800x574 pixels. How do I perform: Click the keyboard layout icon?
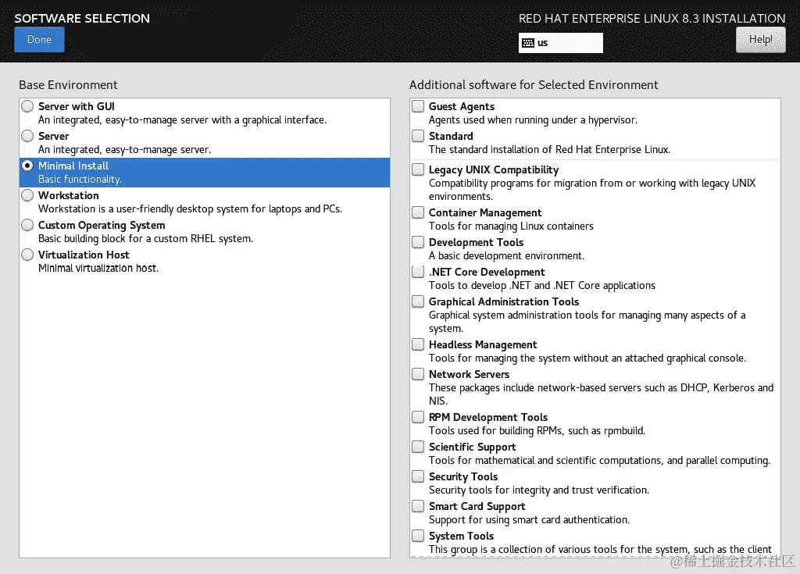point(528,43)
